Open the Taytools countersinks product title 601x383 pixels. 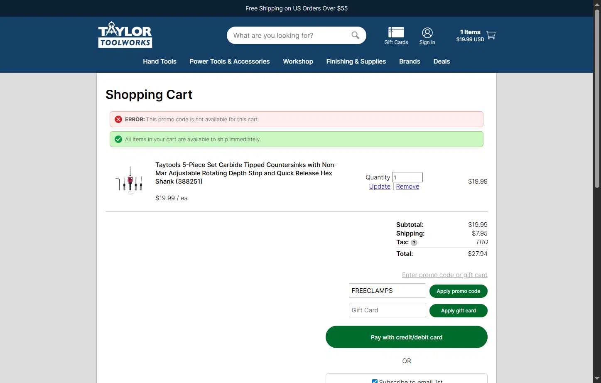pyautogui.click(x=246, y=173)
